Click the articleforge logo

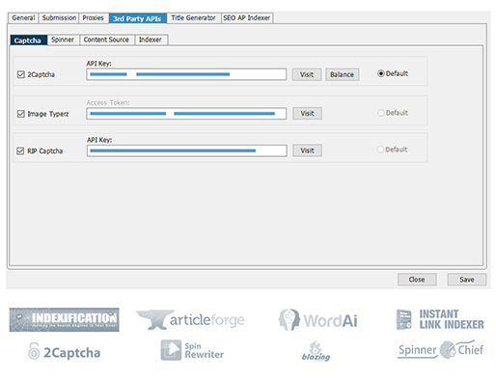pyautogui.click(x=190, y=320)
